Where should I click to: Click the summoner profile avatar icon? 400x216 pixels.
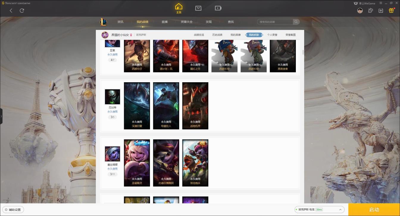click(105, 35)
